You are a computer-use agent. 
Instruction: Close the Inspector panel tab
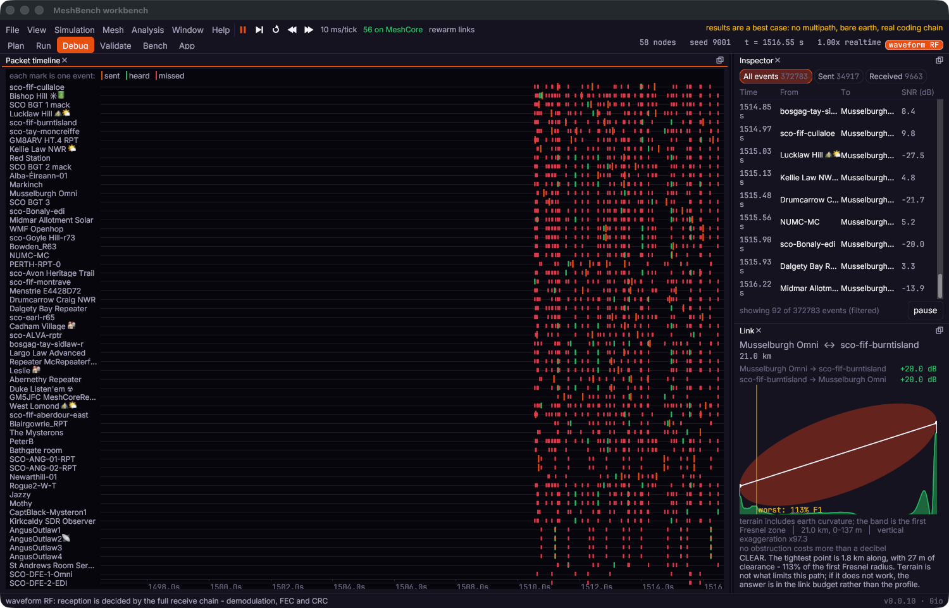(778, 61)
